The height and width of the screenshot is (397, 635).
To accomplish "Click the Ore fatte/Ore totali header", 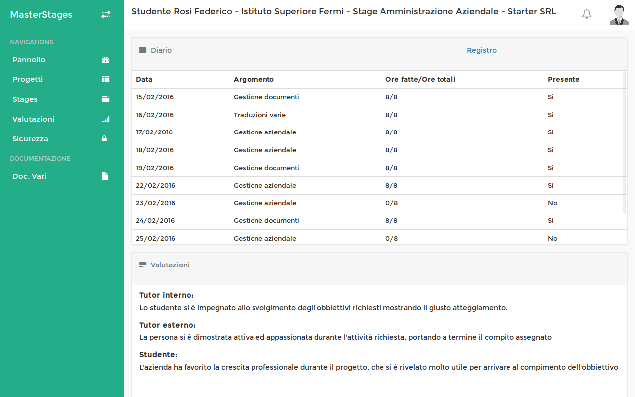I will 420,79.
